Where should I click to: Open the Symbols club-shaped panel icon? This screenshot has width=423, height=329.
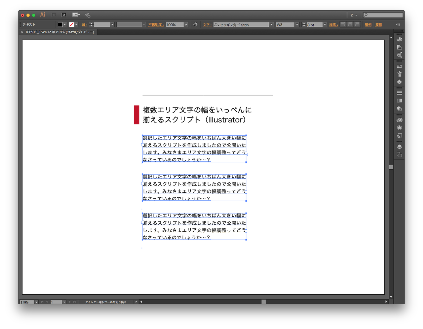(399, 82)
